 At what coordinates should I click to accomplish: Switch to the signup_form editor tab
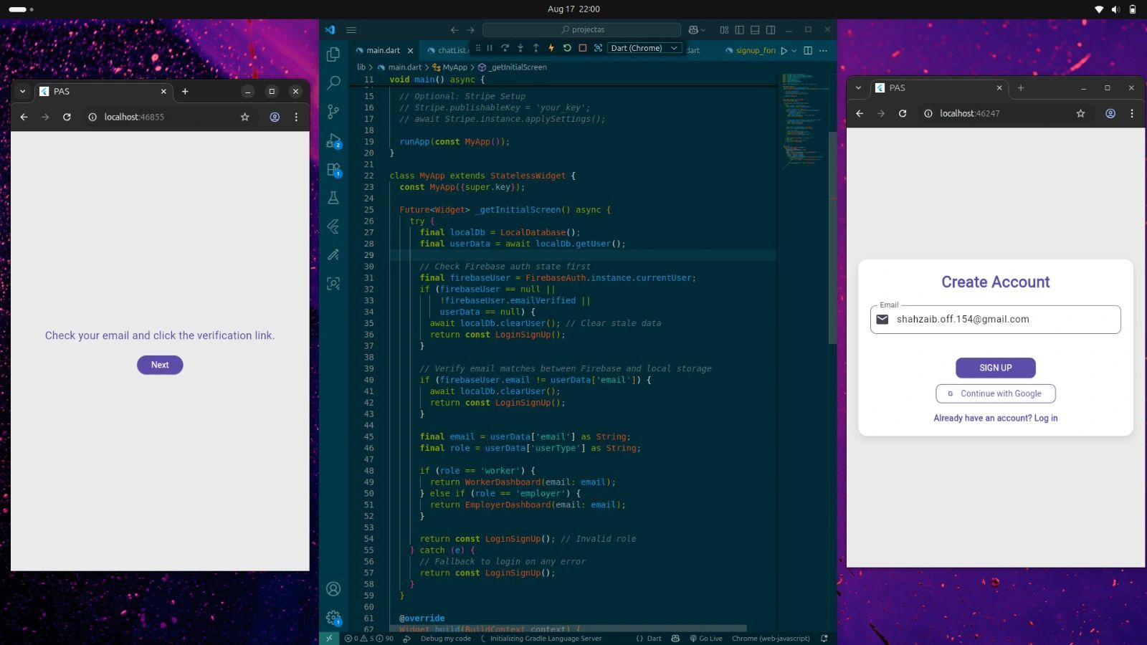(755, 51)
